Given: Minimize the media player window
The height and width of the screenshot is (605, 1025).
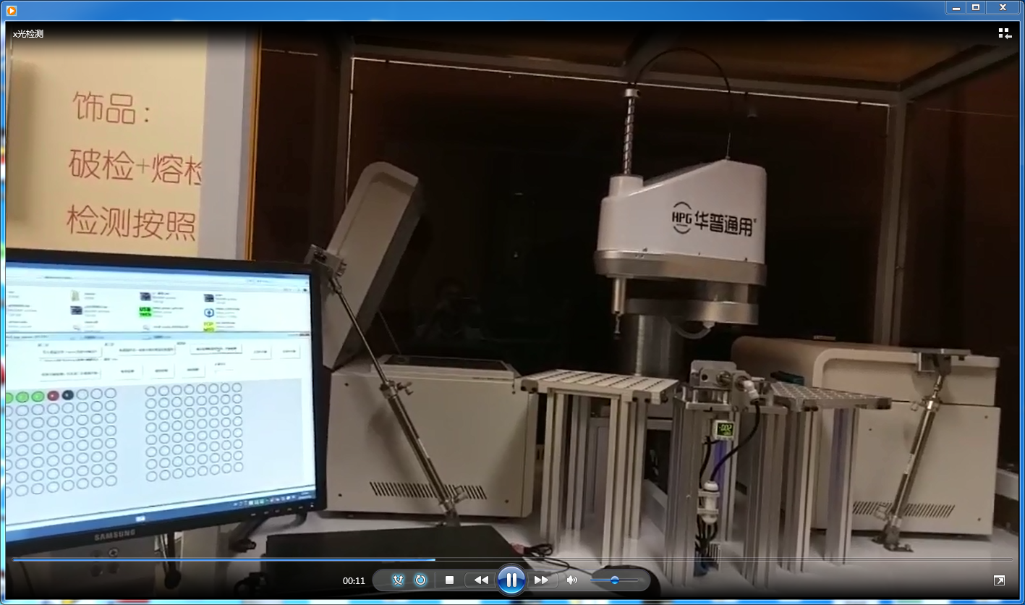Looking at the screenshot, I should pyautogui.click(x=956, y=7).
